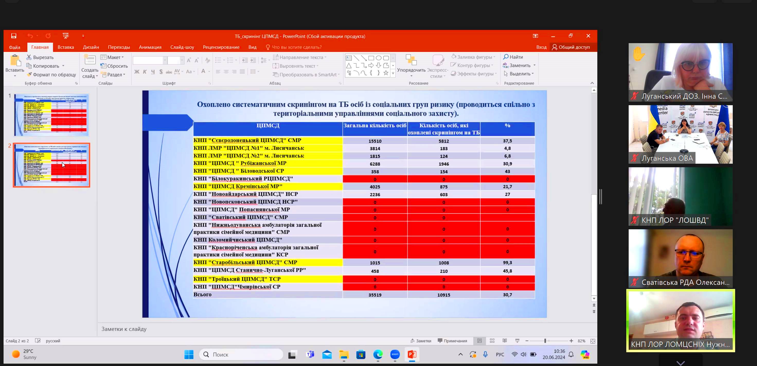The image size is (757, 366).
Task: Click Заменить replace button
Action: (x=516, y=65)
